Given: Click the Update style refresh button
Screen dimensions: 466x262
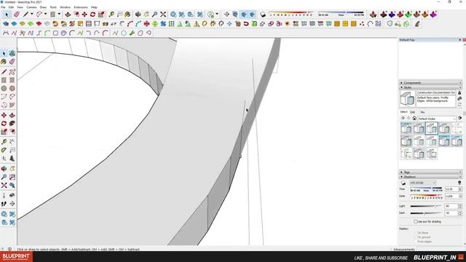Looking at the screenshot, I should click(x=459, y=104).
